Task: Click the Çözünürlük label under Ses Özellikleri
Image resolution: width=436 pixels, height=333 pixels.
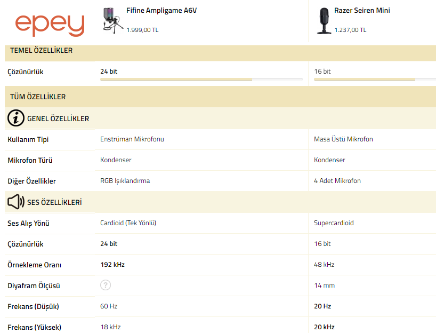Action: [x=25, y=244]
